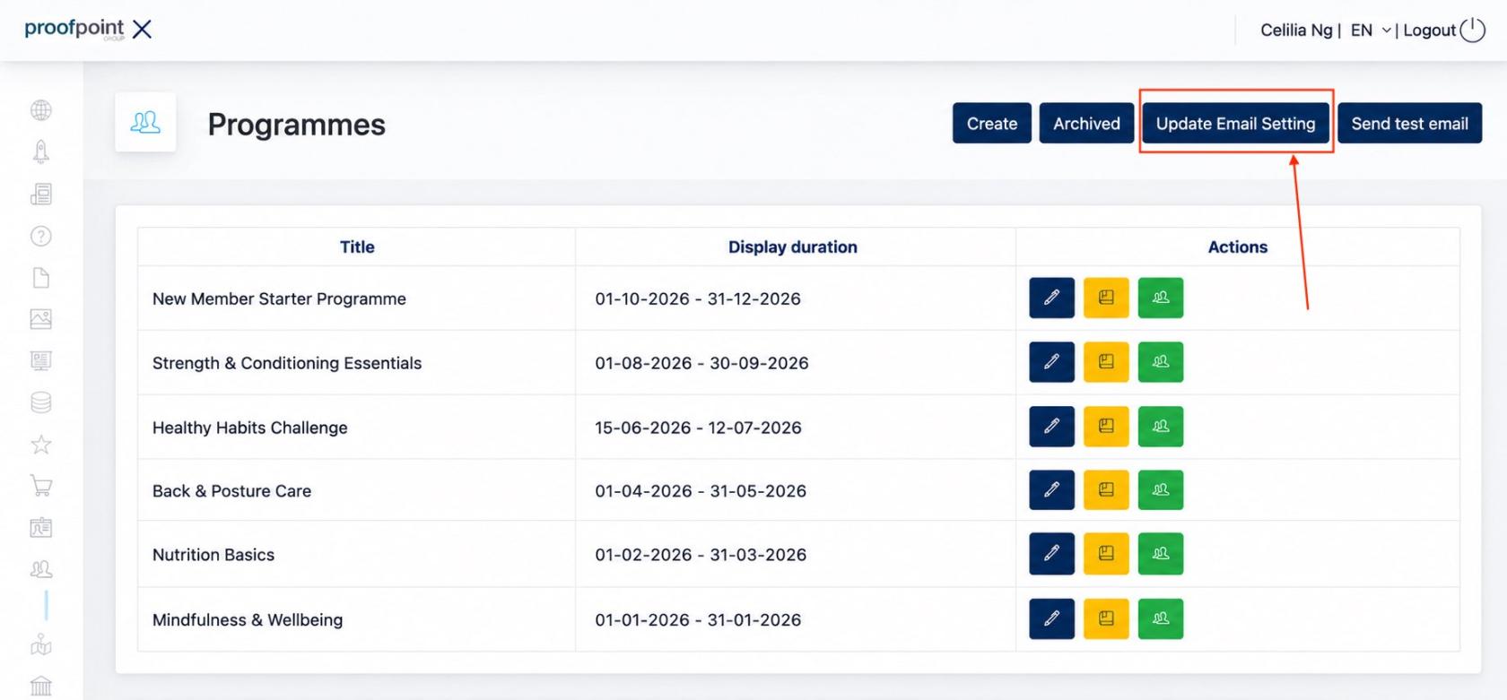Click the power icon next to Logout

click(1472, 30)
